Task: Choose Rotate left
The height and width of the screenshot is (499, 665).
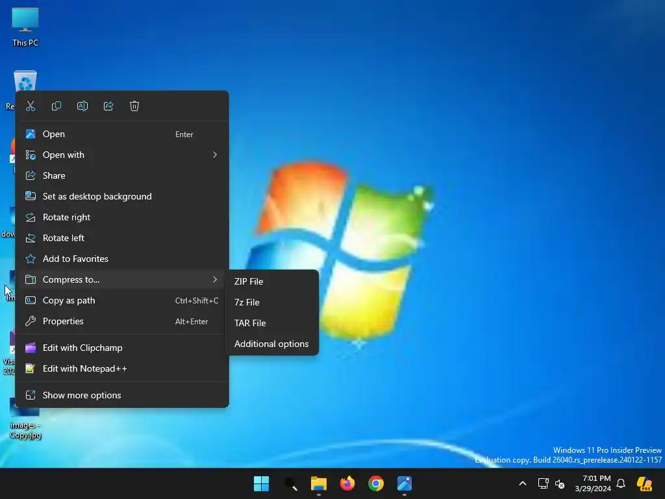Action: point(122,238)
